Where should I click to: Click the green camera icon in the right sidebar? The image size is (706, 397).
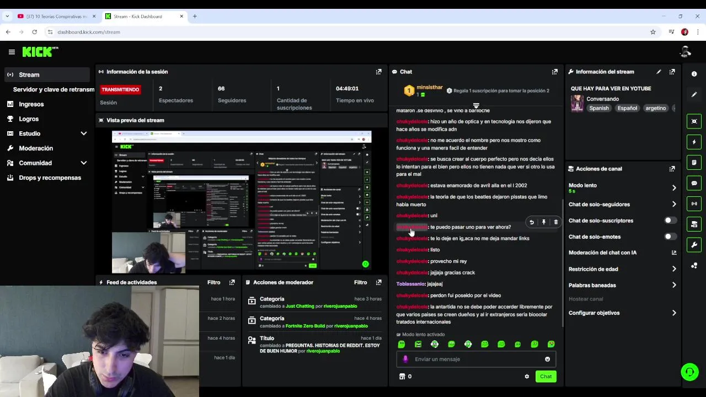694,224
